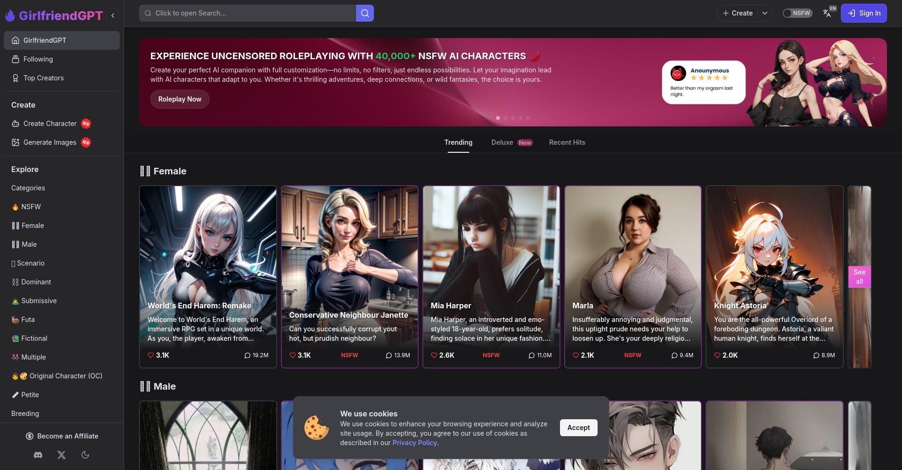
Task: Click Marla 9.4M chat icon
Action: 675,355
